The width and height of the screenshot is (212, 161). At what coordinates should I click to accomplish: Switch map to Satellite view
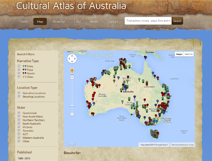(188, 54)
